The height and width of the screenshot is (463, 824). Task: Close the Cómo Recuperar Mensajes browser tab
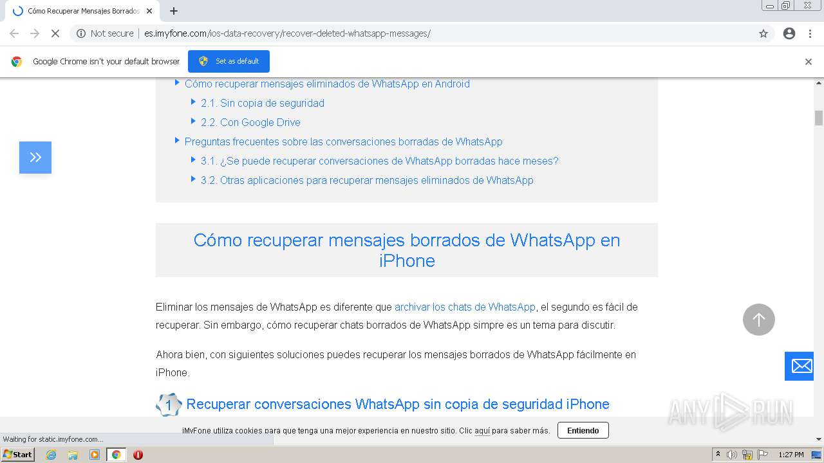149,11
